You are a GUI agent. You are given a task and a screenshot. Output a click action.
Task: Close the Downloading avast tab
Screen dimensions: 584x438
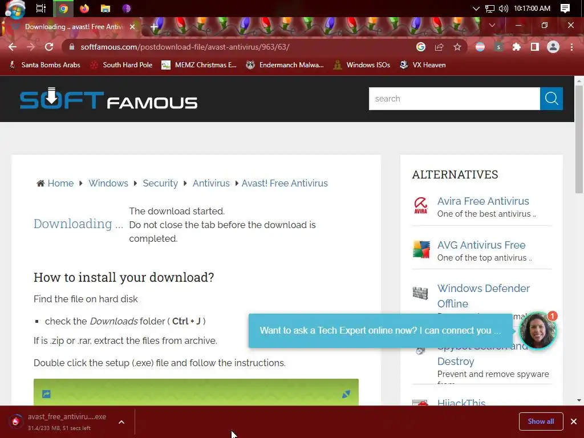click(x=132, y=27)
